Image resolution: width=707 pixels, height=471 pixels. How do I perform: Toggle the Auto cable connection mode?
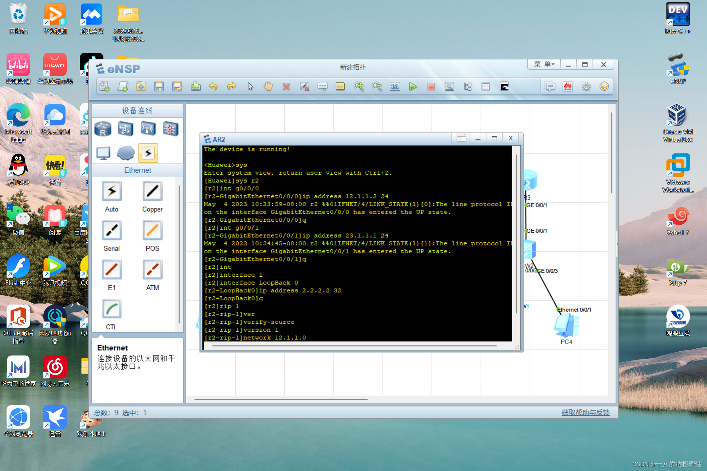(112, 191)
